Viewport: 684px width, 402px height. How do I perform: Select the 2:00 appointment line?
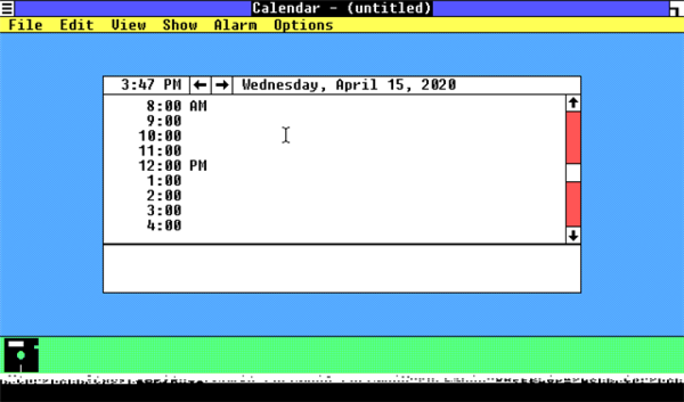click(334, 196)
